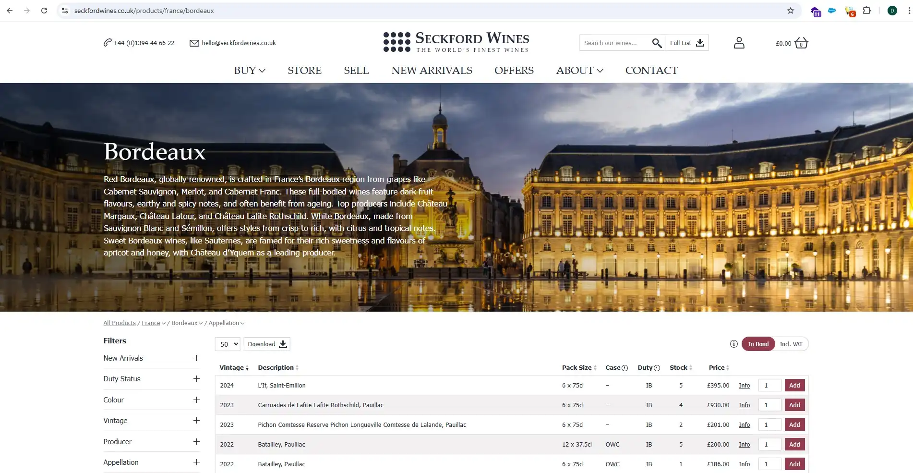Viewport: 913px width, 473px height.
Task: Open Info for Carruades de Lafite
Action: [x=744, y=405]
